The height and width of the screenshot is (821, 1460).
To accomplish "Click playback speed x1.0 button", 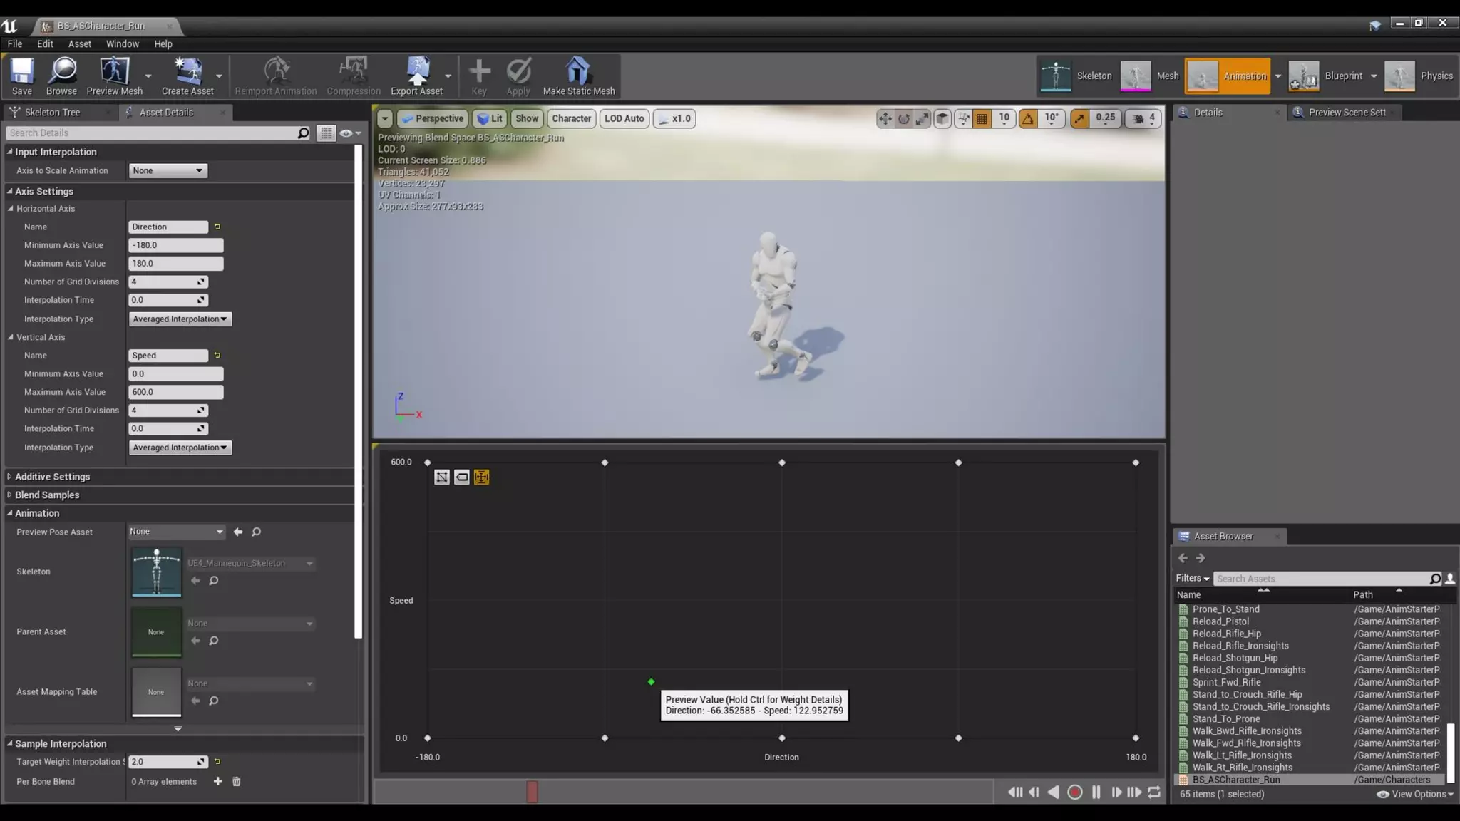I will (674, 118).
